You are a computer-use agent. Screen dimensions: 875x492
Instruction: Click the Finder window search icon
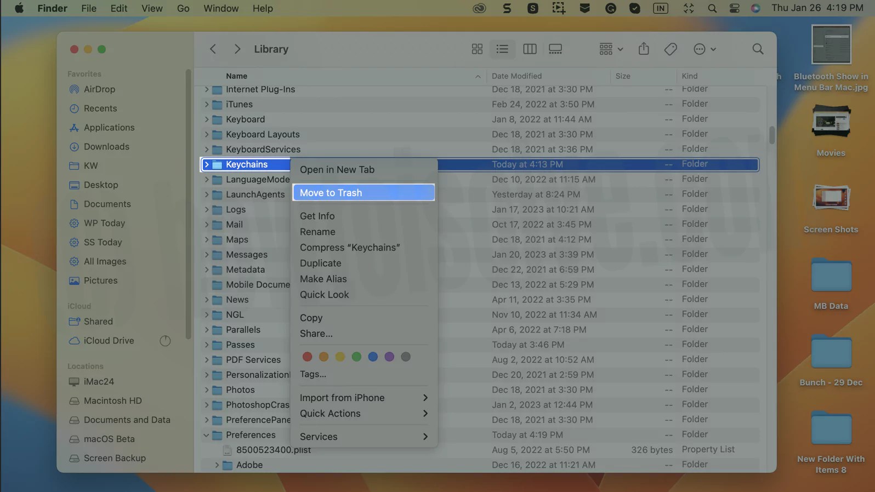758,49
